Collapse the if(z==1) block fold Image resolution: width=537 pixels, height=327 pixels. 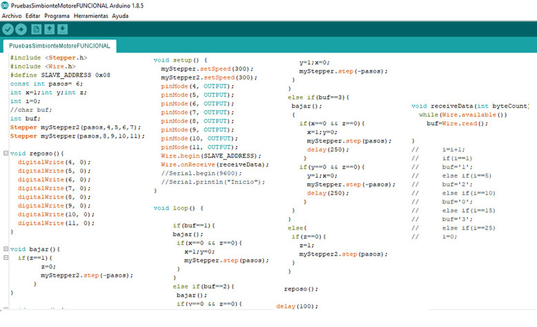6,257
